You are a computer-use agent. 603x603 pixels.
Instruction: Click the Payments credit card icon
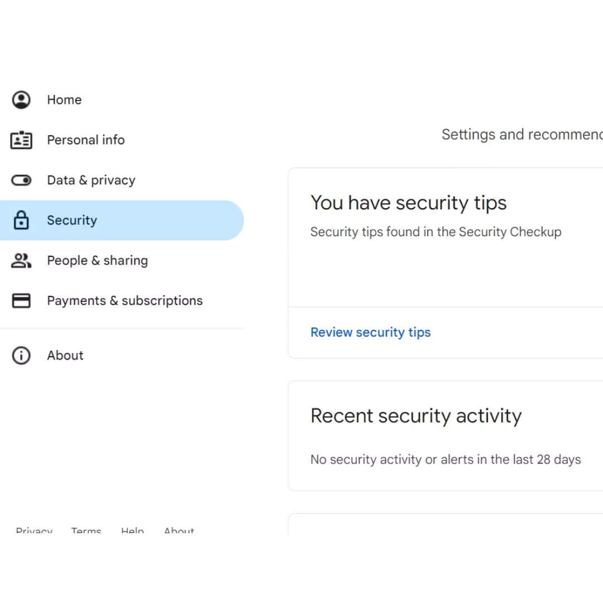point(21,300)
